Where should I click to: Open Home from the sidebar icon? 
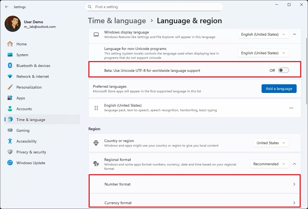(x=10, y=44)
